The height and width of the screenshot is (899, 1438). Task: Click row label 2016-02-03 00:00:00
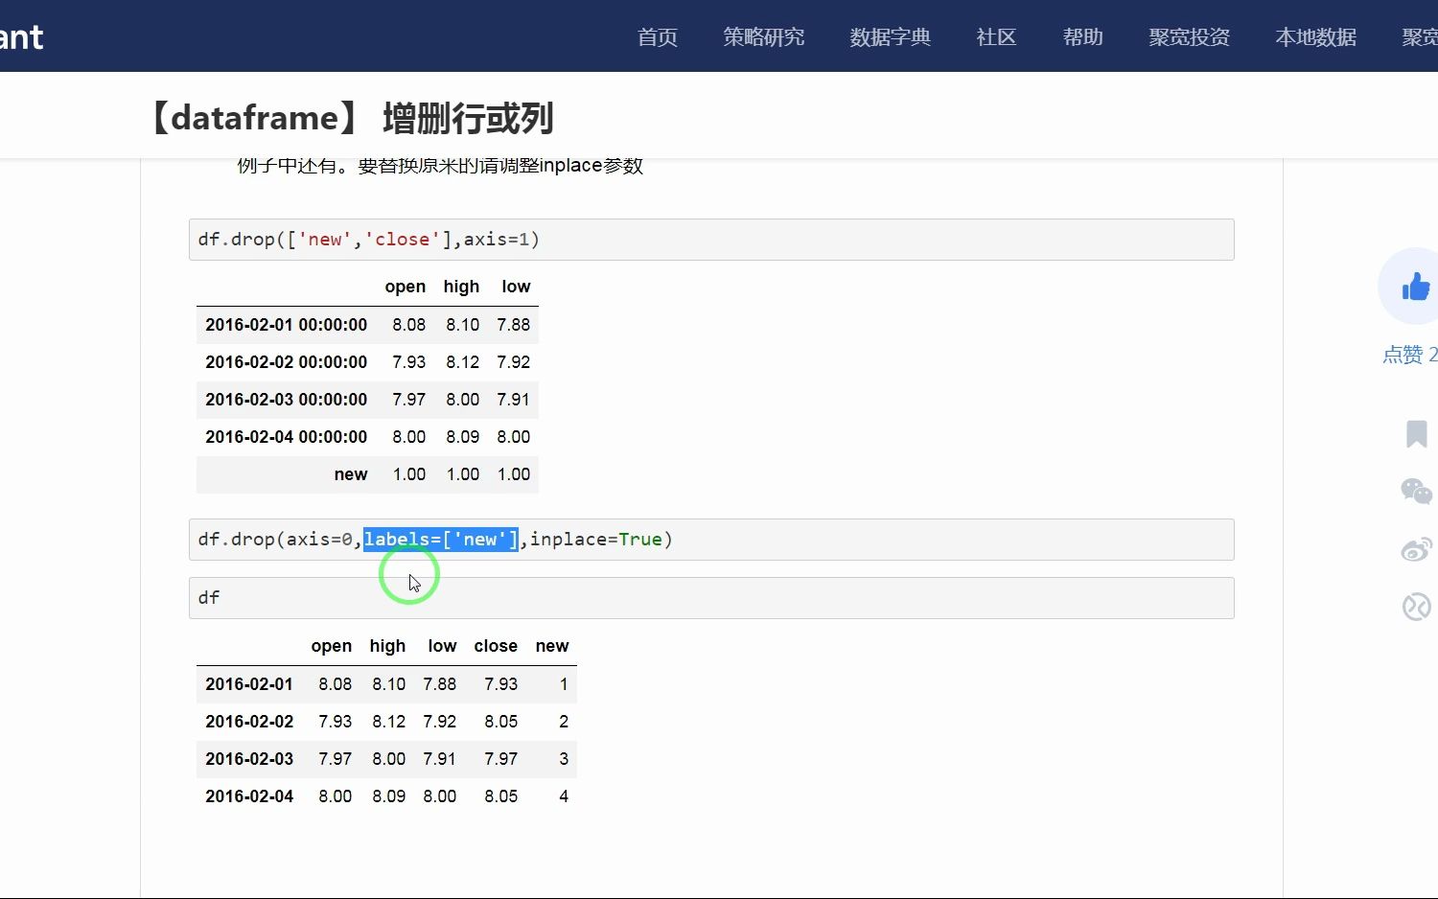click(x=286, y=400)
